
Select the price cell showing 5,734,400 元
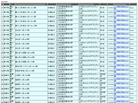67,48
